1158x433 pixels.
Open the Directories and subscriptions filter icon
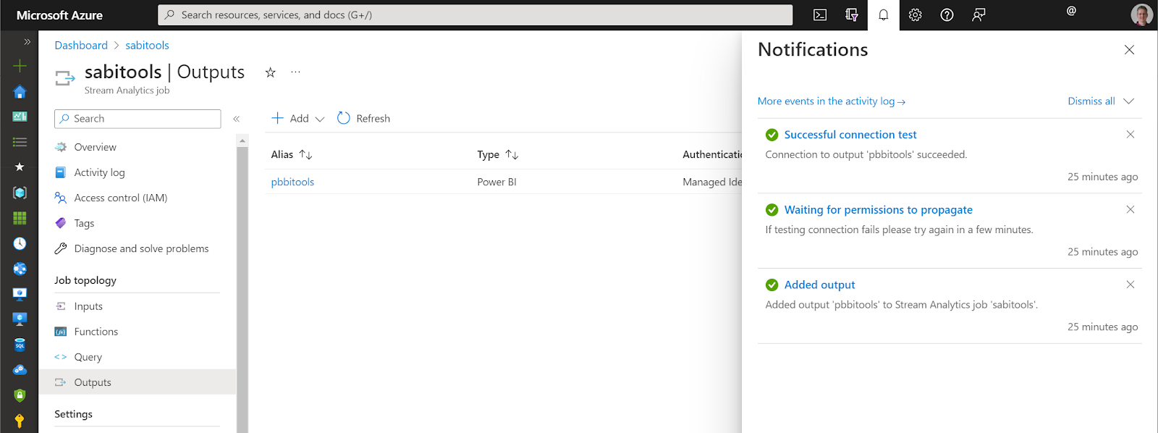852,15
